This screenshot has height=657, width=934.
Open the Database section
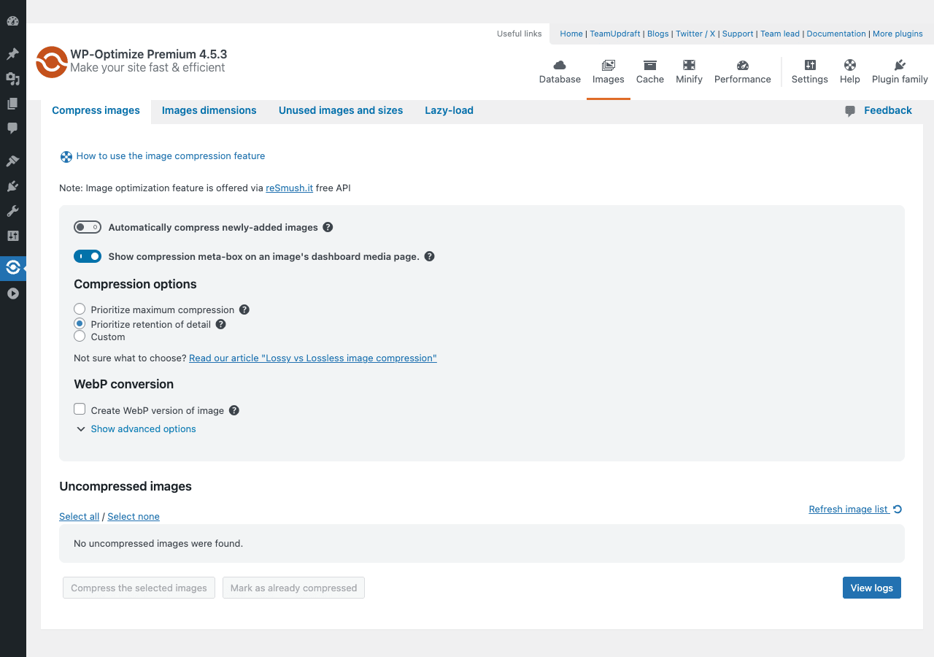point(560,72)
